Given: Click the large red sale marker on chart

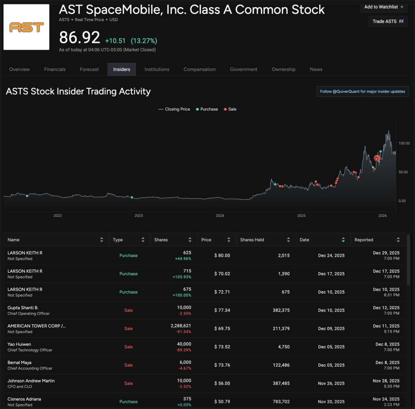Looking at the screenshot, I should (x=377, y=159).
